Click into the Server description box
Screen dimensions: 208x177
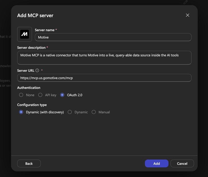[x=104, y=58]
